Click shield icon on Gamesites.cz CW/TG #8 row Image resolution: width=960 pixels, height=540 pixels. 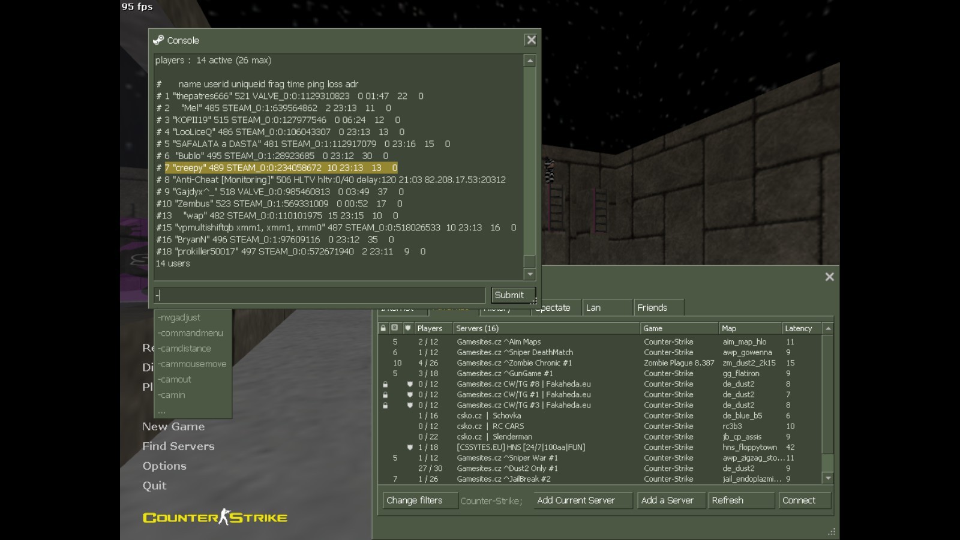pyautogui.click(x=410, y=384)
